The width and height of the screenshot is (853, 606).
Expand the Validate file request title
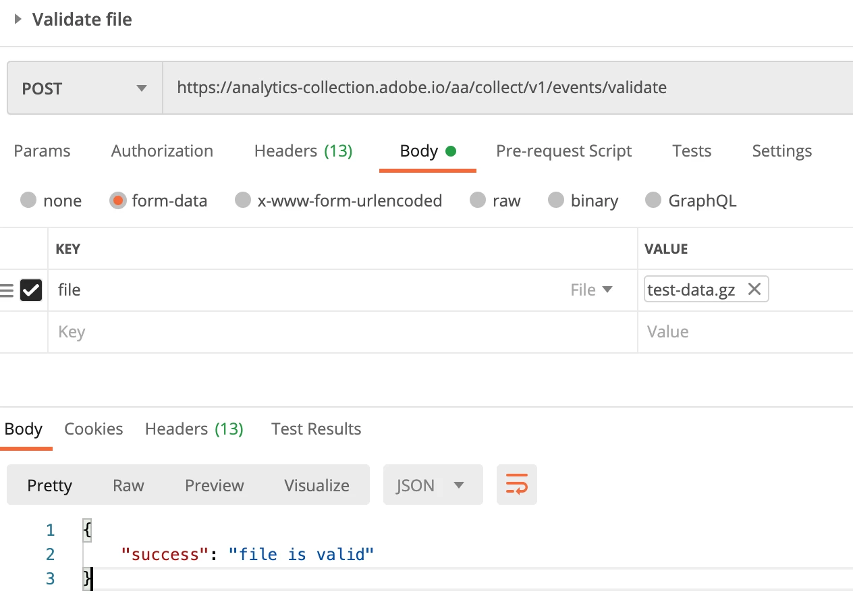click(18, 19)
